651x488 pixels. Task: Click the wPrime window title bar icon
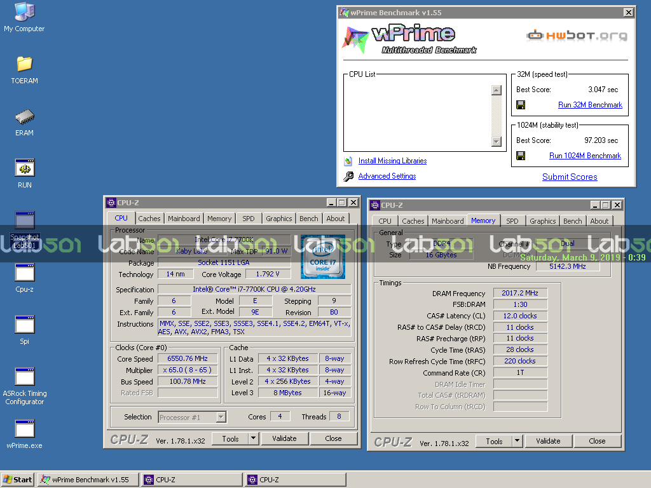(344, 13)
